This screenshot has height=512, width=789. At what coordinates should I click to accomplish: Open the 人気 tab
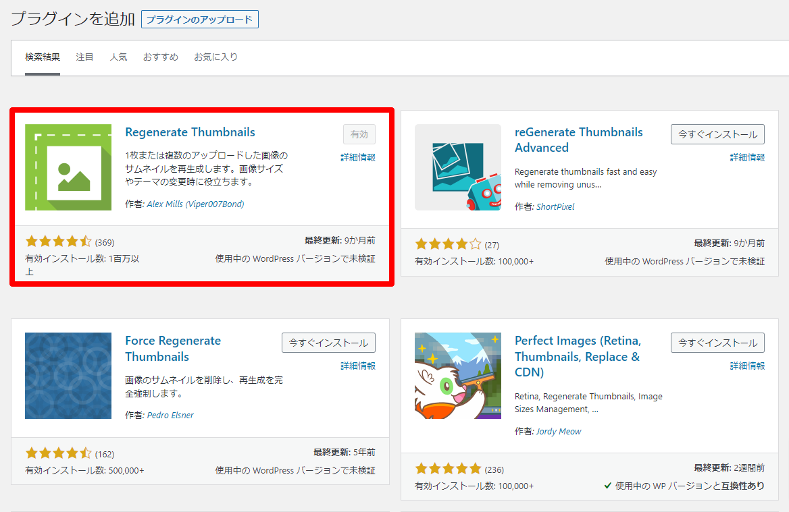[119, 57]
